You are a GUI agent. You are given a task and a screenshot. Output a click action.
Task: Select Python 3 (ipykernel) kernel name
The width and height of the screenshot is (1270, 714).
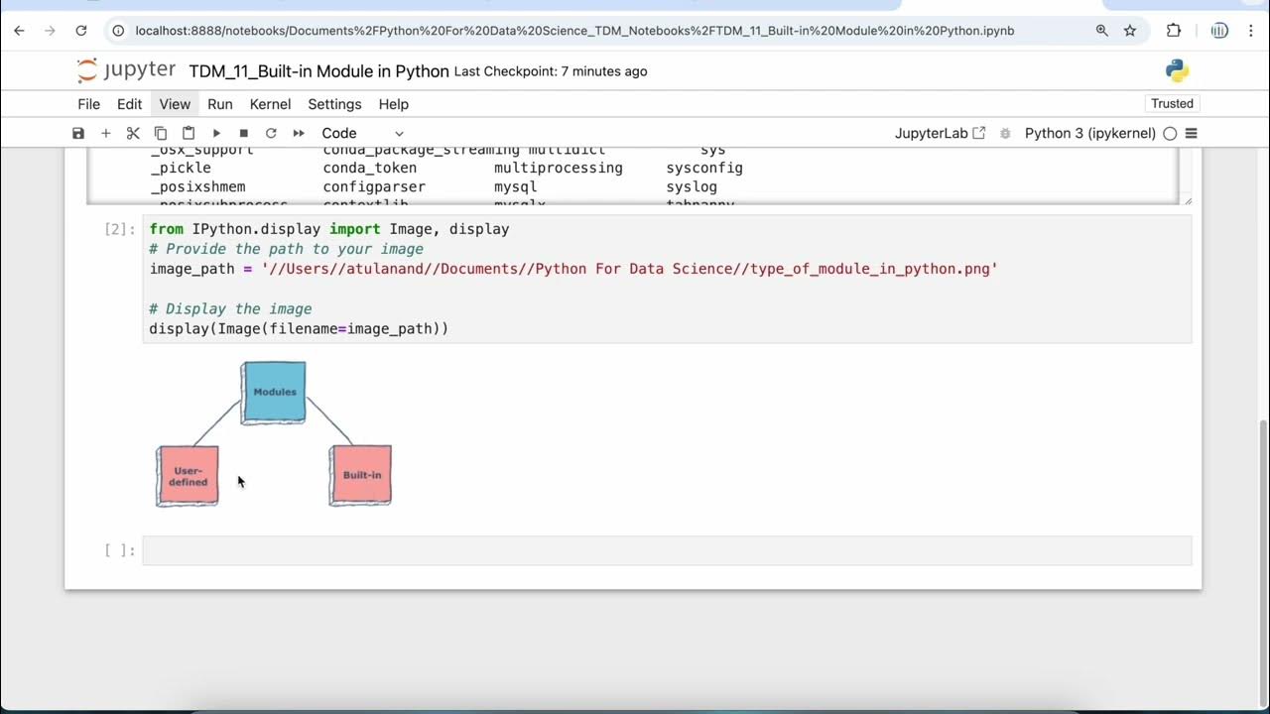(x=1090, y=133)
